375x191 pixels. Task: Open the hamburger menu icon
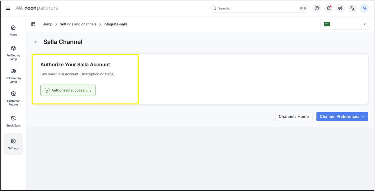point(8,8)
